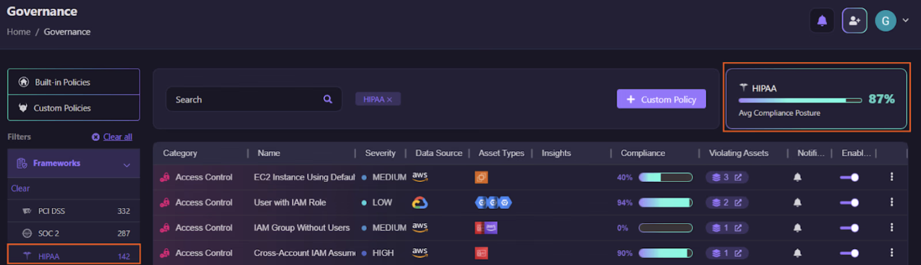Sort by Category column header
The height and width of the screenshot is (265, 921).
point(180,153)
